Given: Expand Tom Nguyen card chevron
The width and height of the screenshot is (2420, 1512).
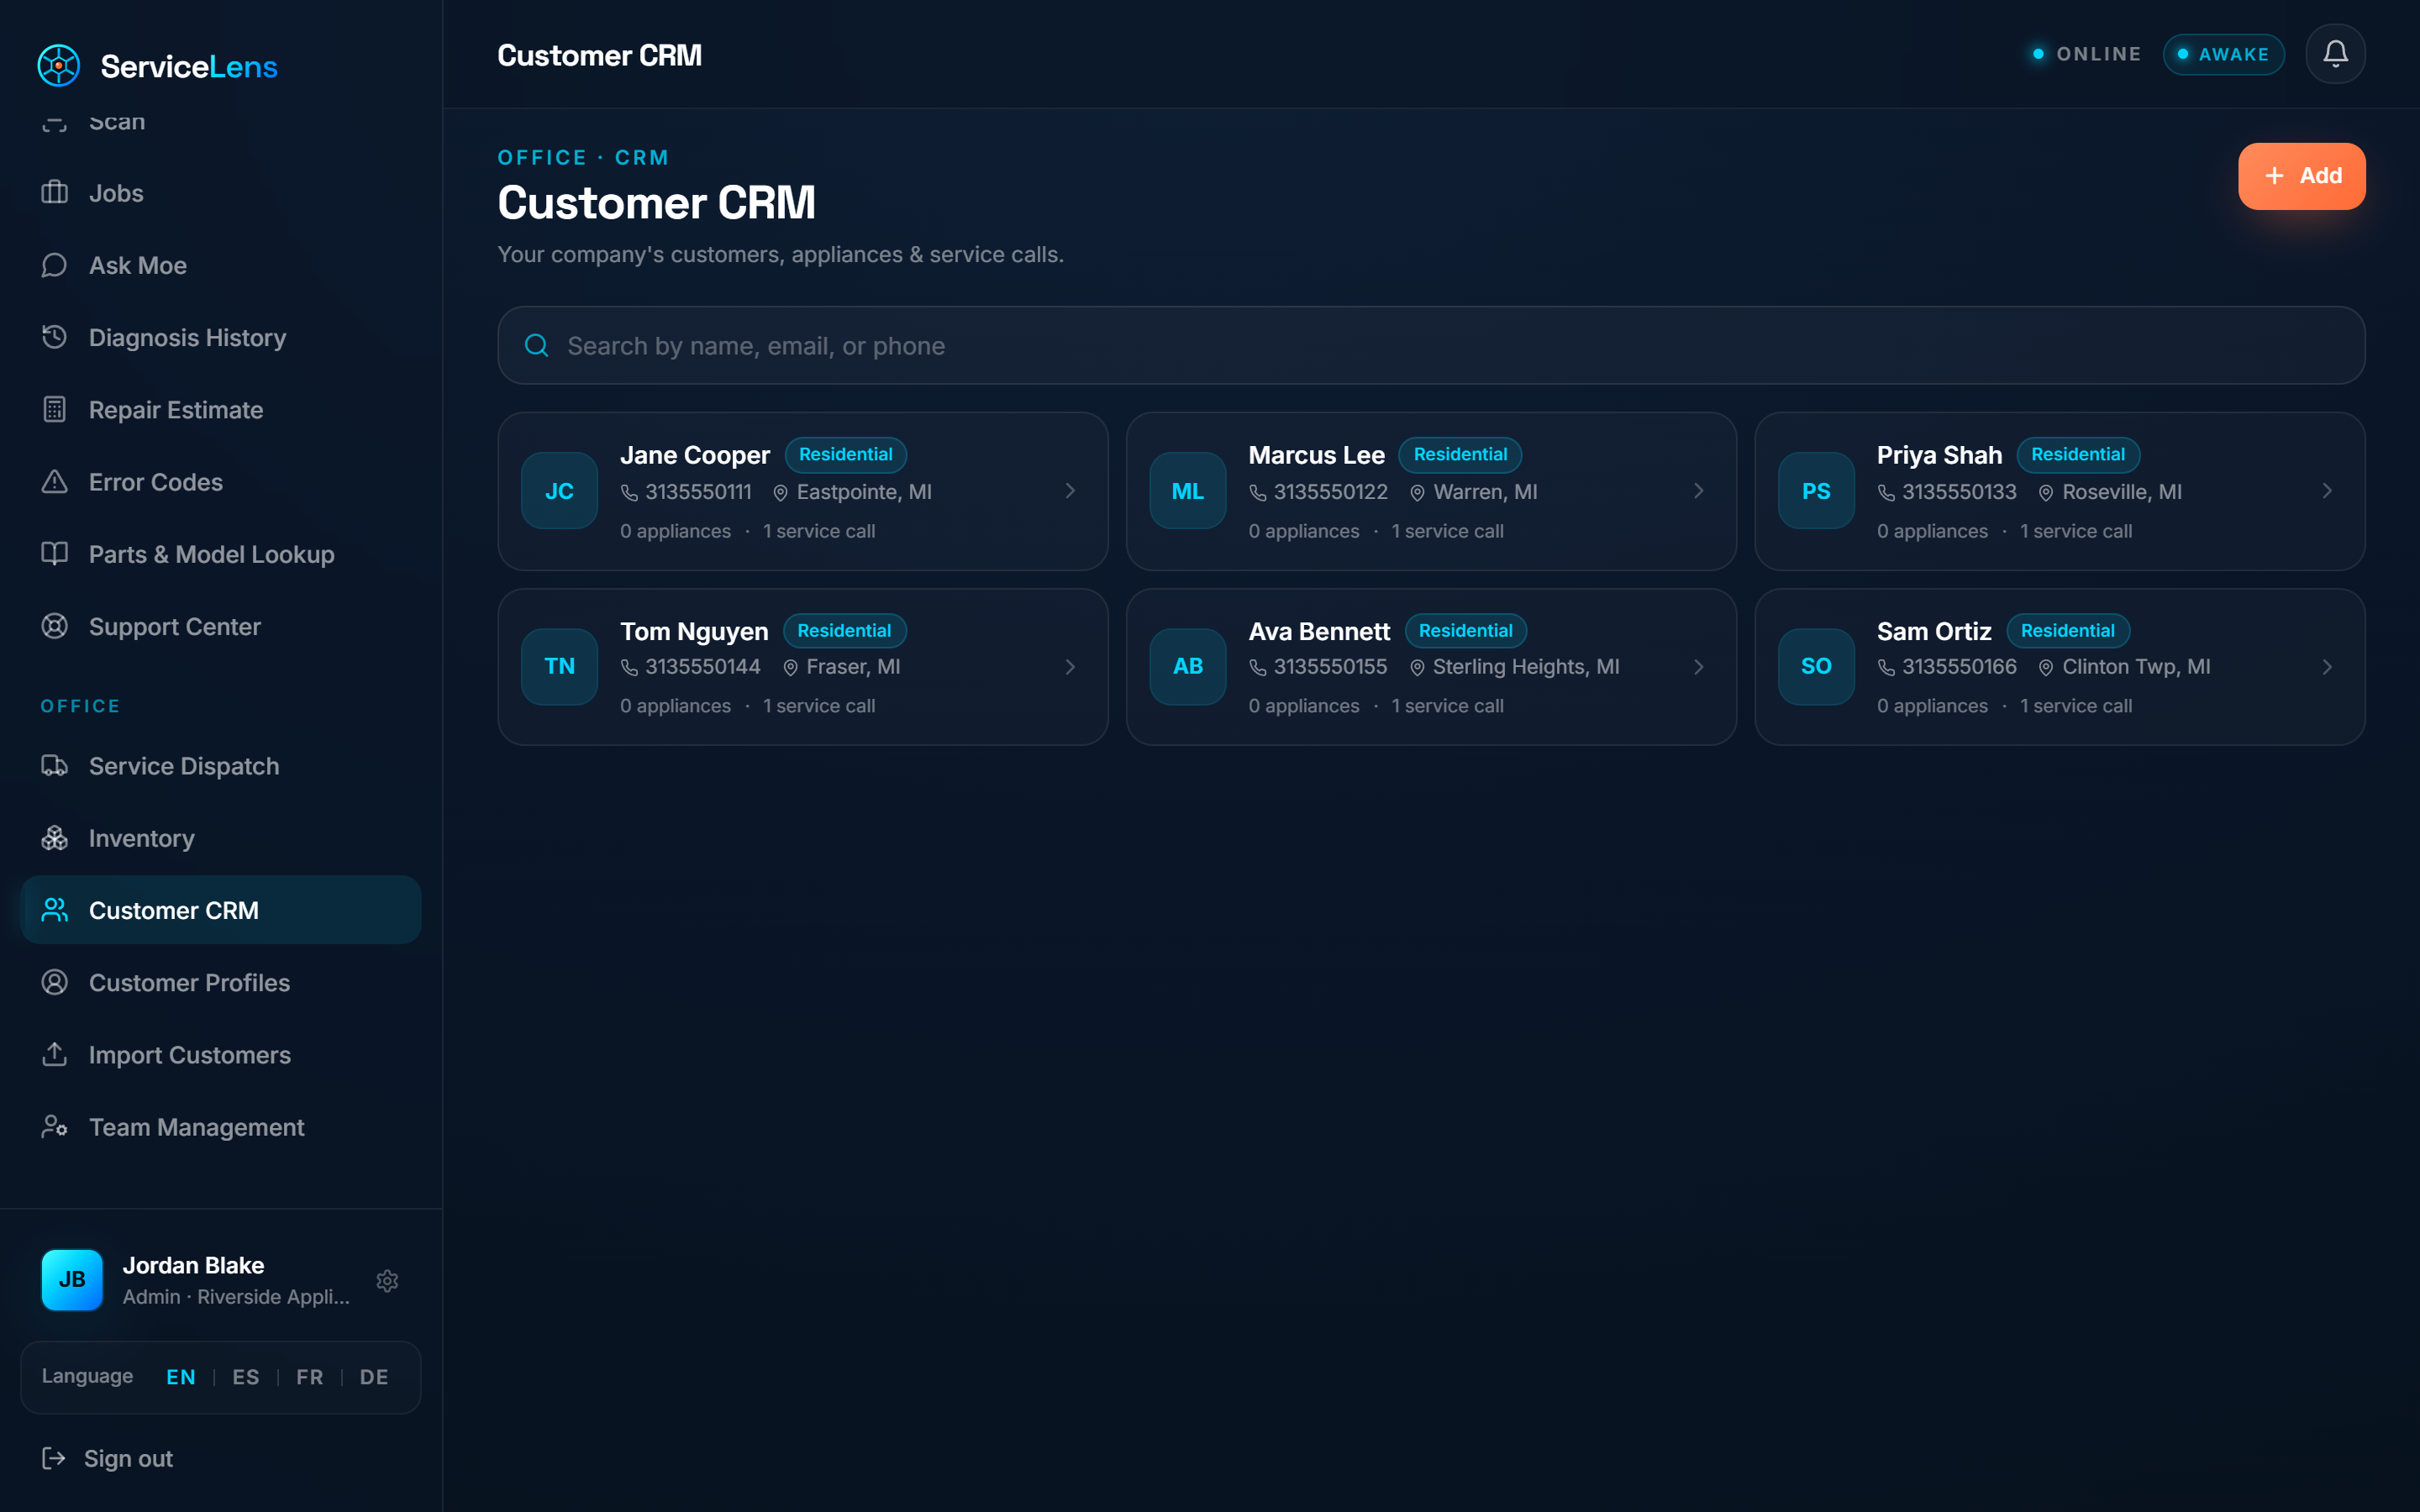Looking at the screenshot, I should tap(1070, 667).
